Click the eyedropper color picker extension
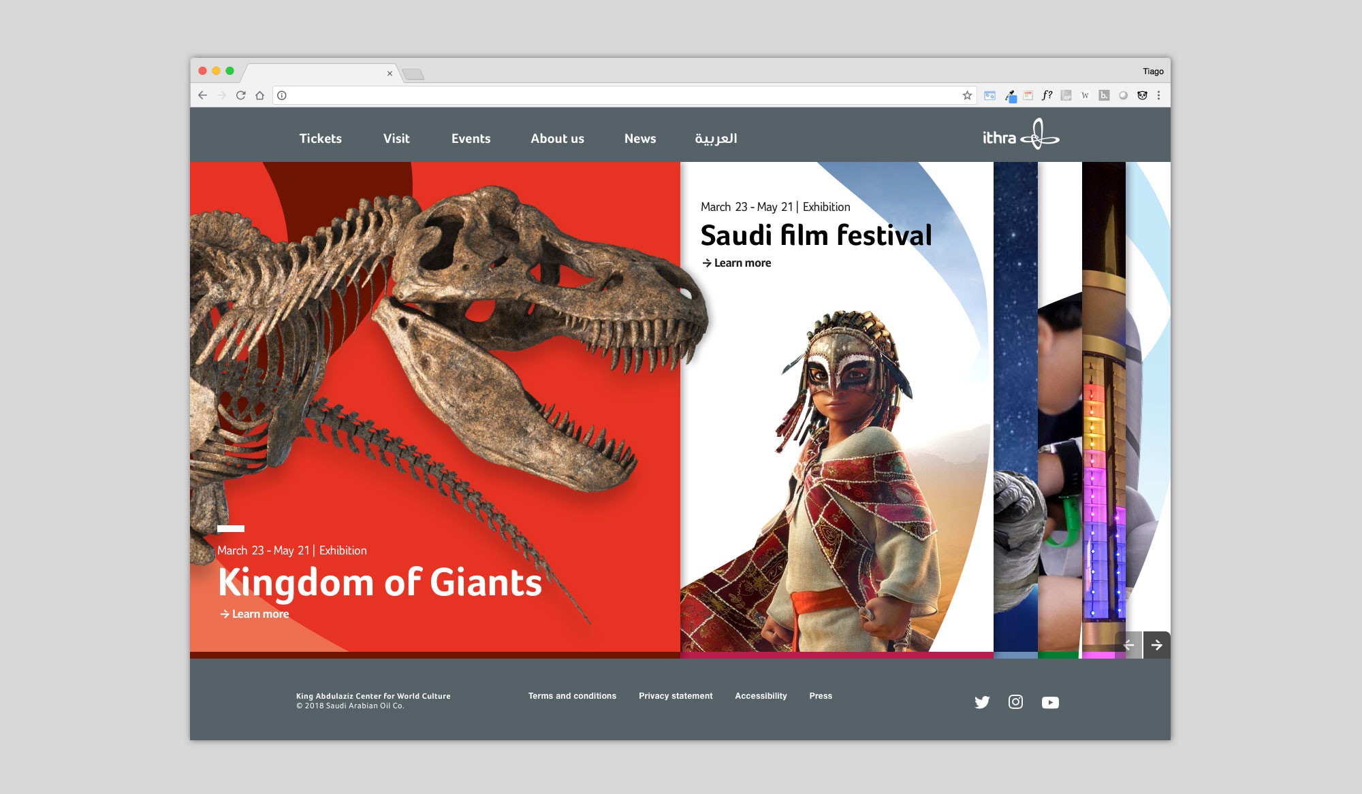1362x794 pixels. pyautogui.click(x=1010, y=96)
